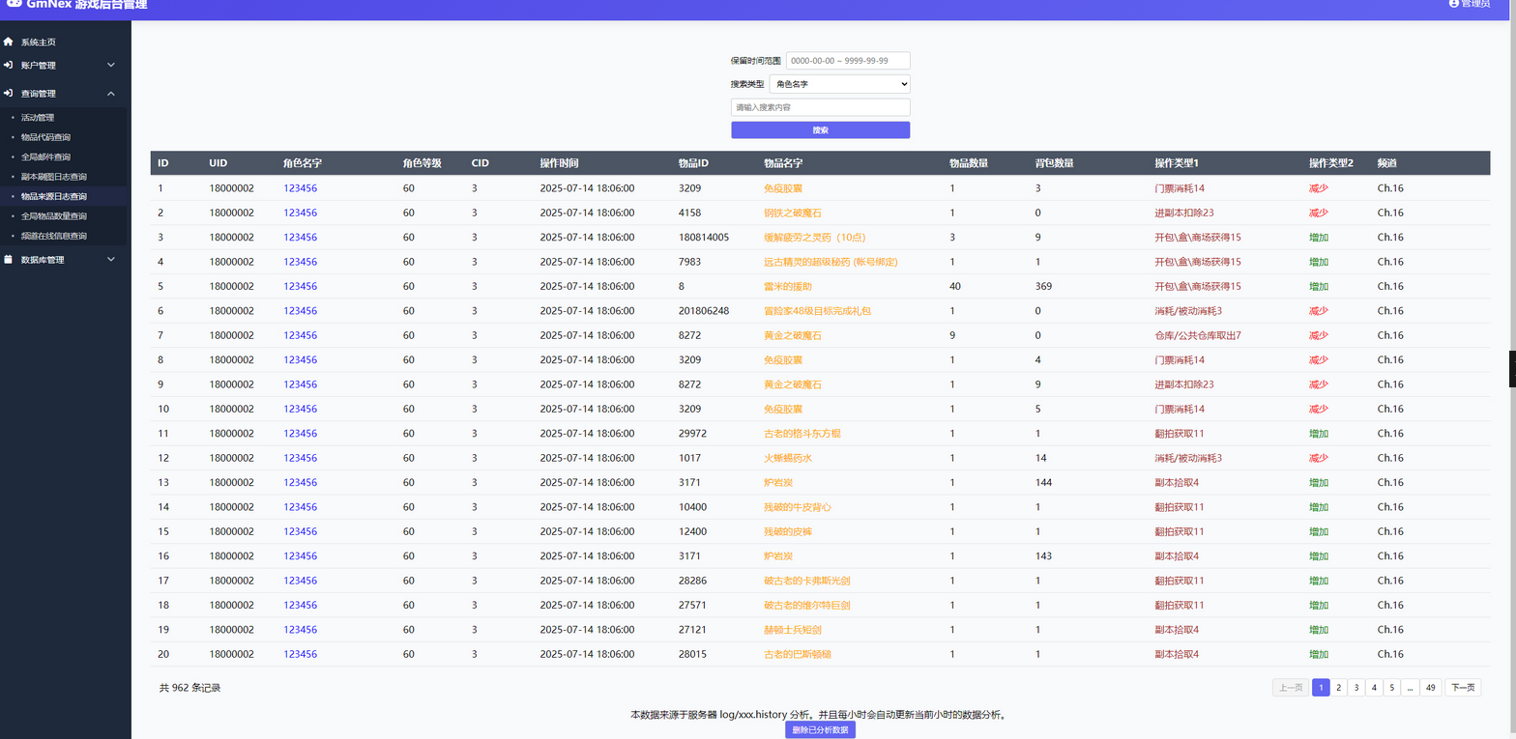Click the 账户管理 sidebar icon
This screenshot has width=1516, height=739.
(x=9, y=65)
